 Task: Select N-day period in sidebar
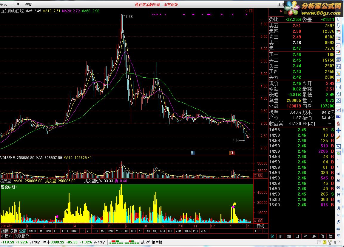[x=338, y=215]
